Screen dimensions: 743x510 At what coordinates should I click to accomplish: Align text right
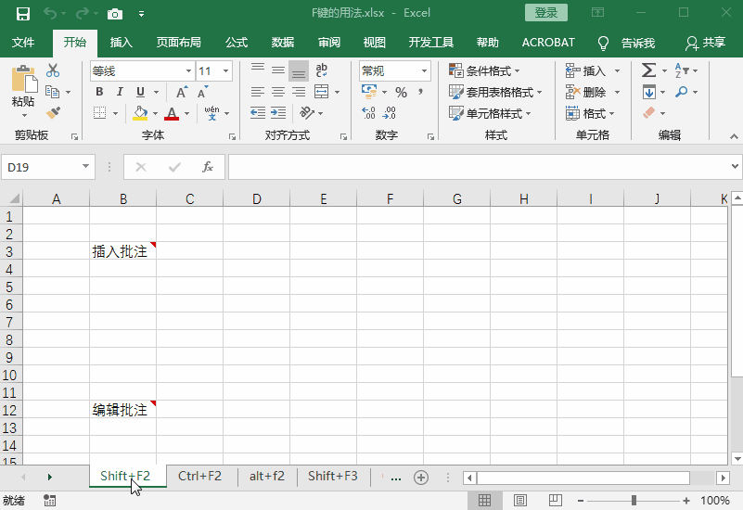pos(299,92)
